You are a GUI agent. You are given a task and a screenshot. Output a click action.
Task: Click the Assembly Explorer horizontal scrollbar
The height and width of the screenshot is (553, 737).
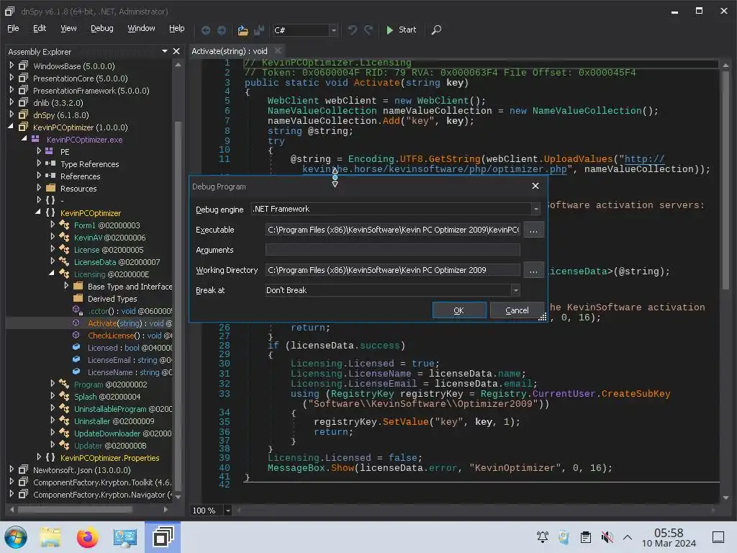coord(75,509)
